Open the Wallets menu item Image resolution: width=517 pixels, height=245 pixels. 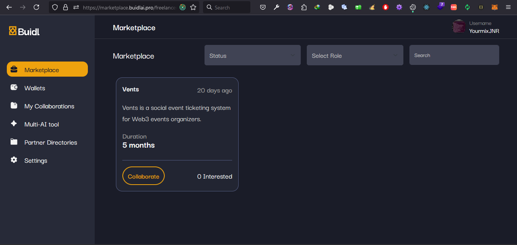point(35,88)
